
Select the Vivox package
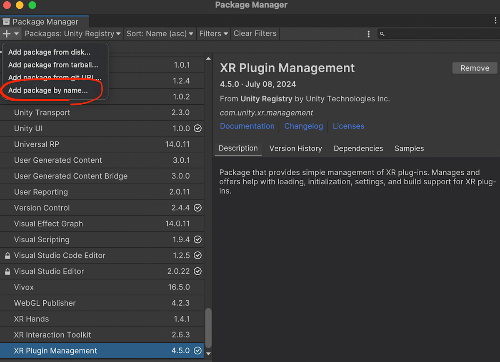[x=102, y=287]
